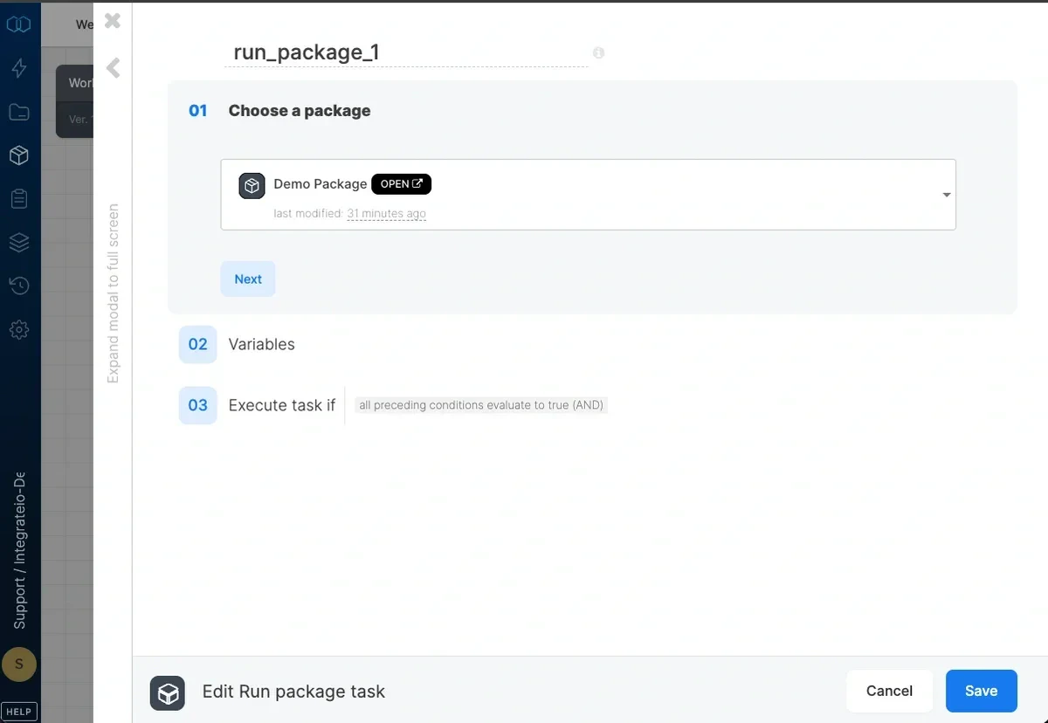The width and height of the screenshot is (1048, 723).
Task: Expand step 03 Execute task if
Action: coord(281,404)
